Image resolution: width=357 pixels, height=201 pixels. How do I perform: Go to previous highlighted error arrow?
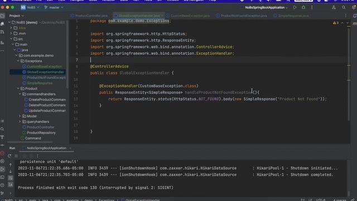pyautogui.click(x=342, y=23)
